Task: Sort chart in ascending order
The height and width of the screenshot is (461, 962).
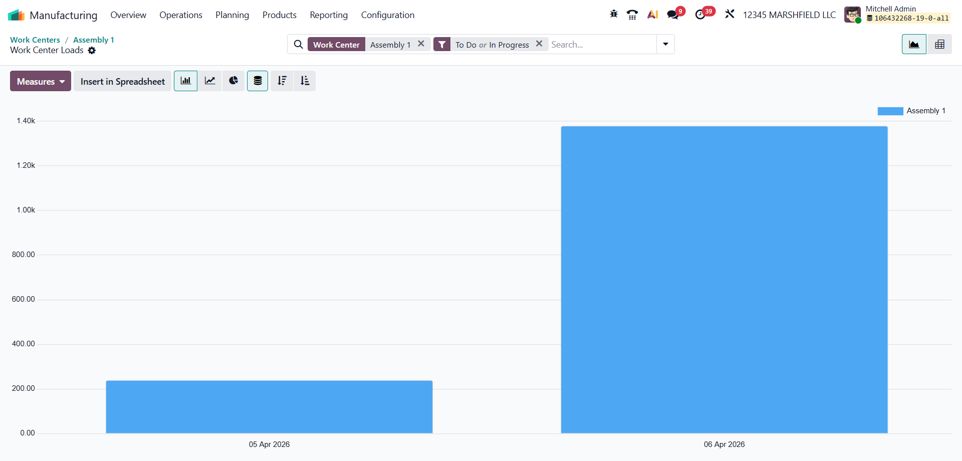Action: (x=305, y=81)
